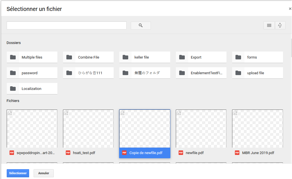292x179 pixels.
Task: Open the Export folder
Action: pyautogui.click(x=201, y=57)
